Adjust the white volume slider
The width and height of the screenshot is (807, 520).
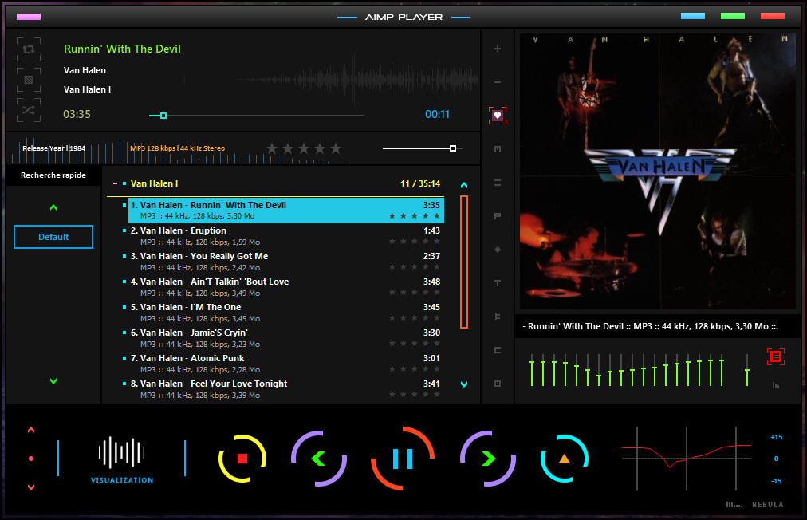pos(422,148)
